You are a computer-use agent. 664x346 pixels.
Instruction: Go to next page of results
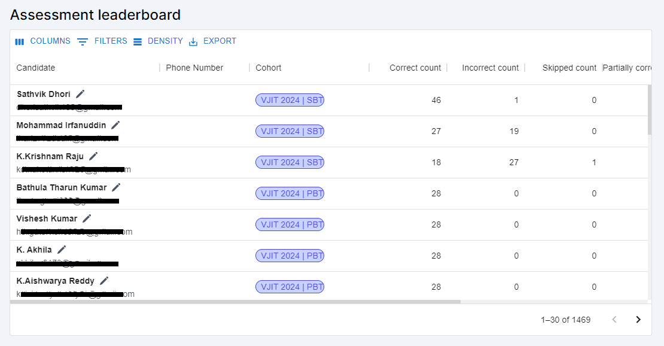point(638,320)
